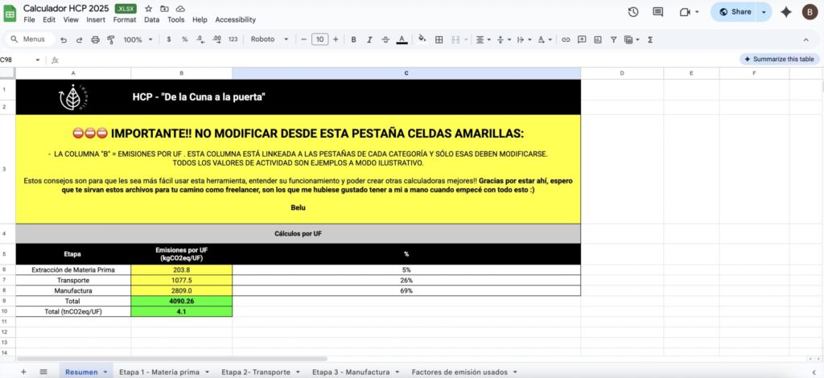Toggle bold formatting
The height and width of the screenshot is (378, 824).
(354, 39)
